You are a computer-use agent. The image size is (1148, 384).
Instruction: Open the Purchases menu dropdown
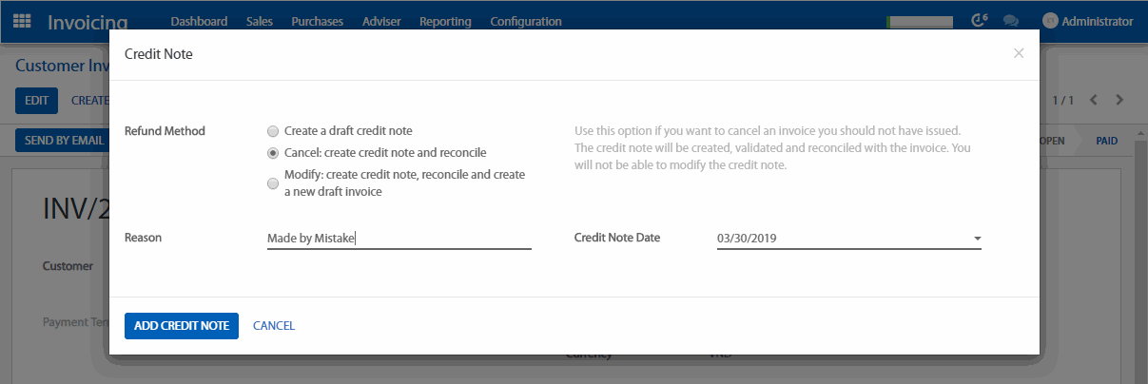317,21
